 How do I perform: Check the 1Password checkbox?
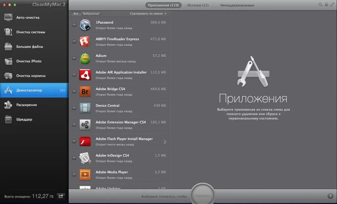(x=74, y=25)
